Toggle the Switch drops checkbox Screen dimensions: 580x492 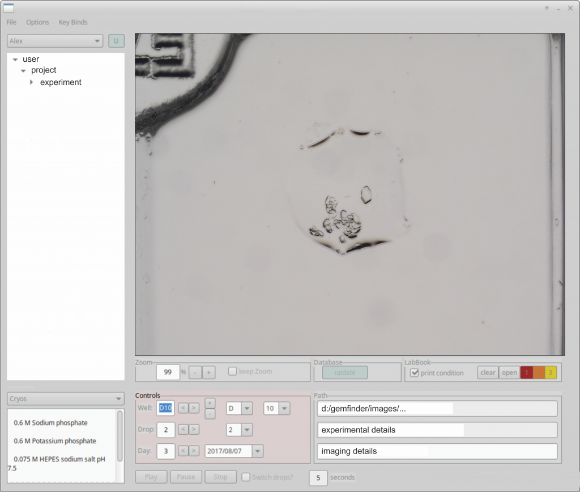click(x=246, y=477)
